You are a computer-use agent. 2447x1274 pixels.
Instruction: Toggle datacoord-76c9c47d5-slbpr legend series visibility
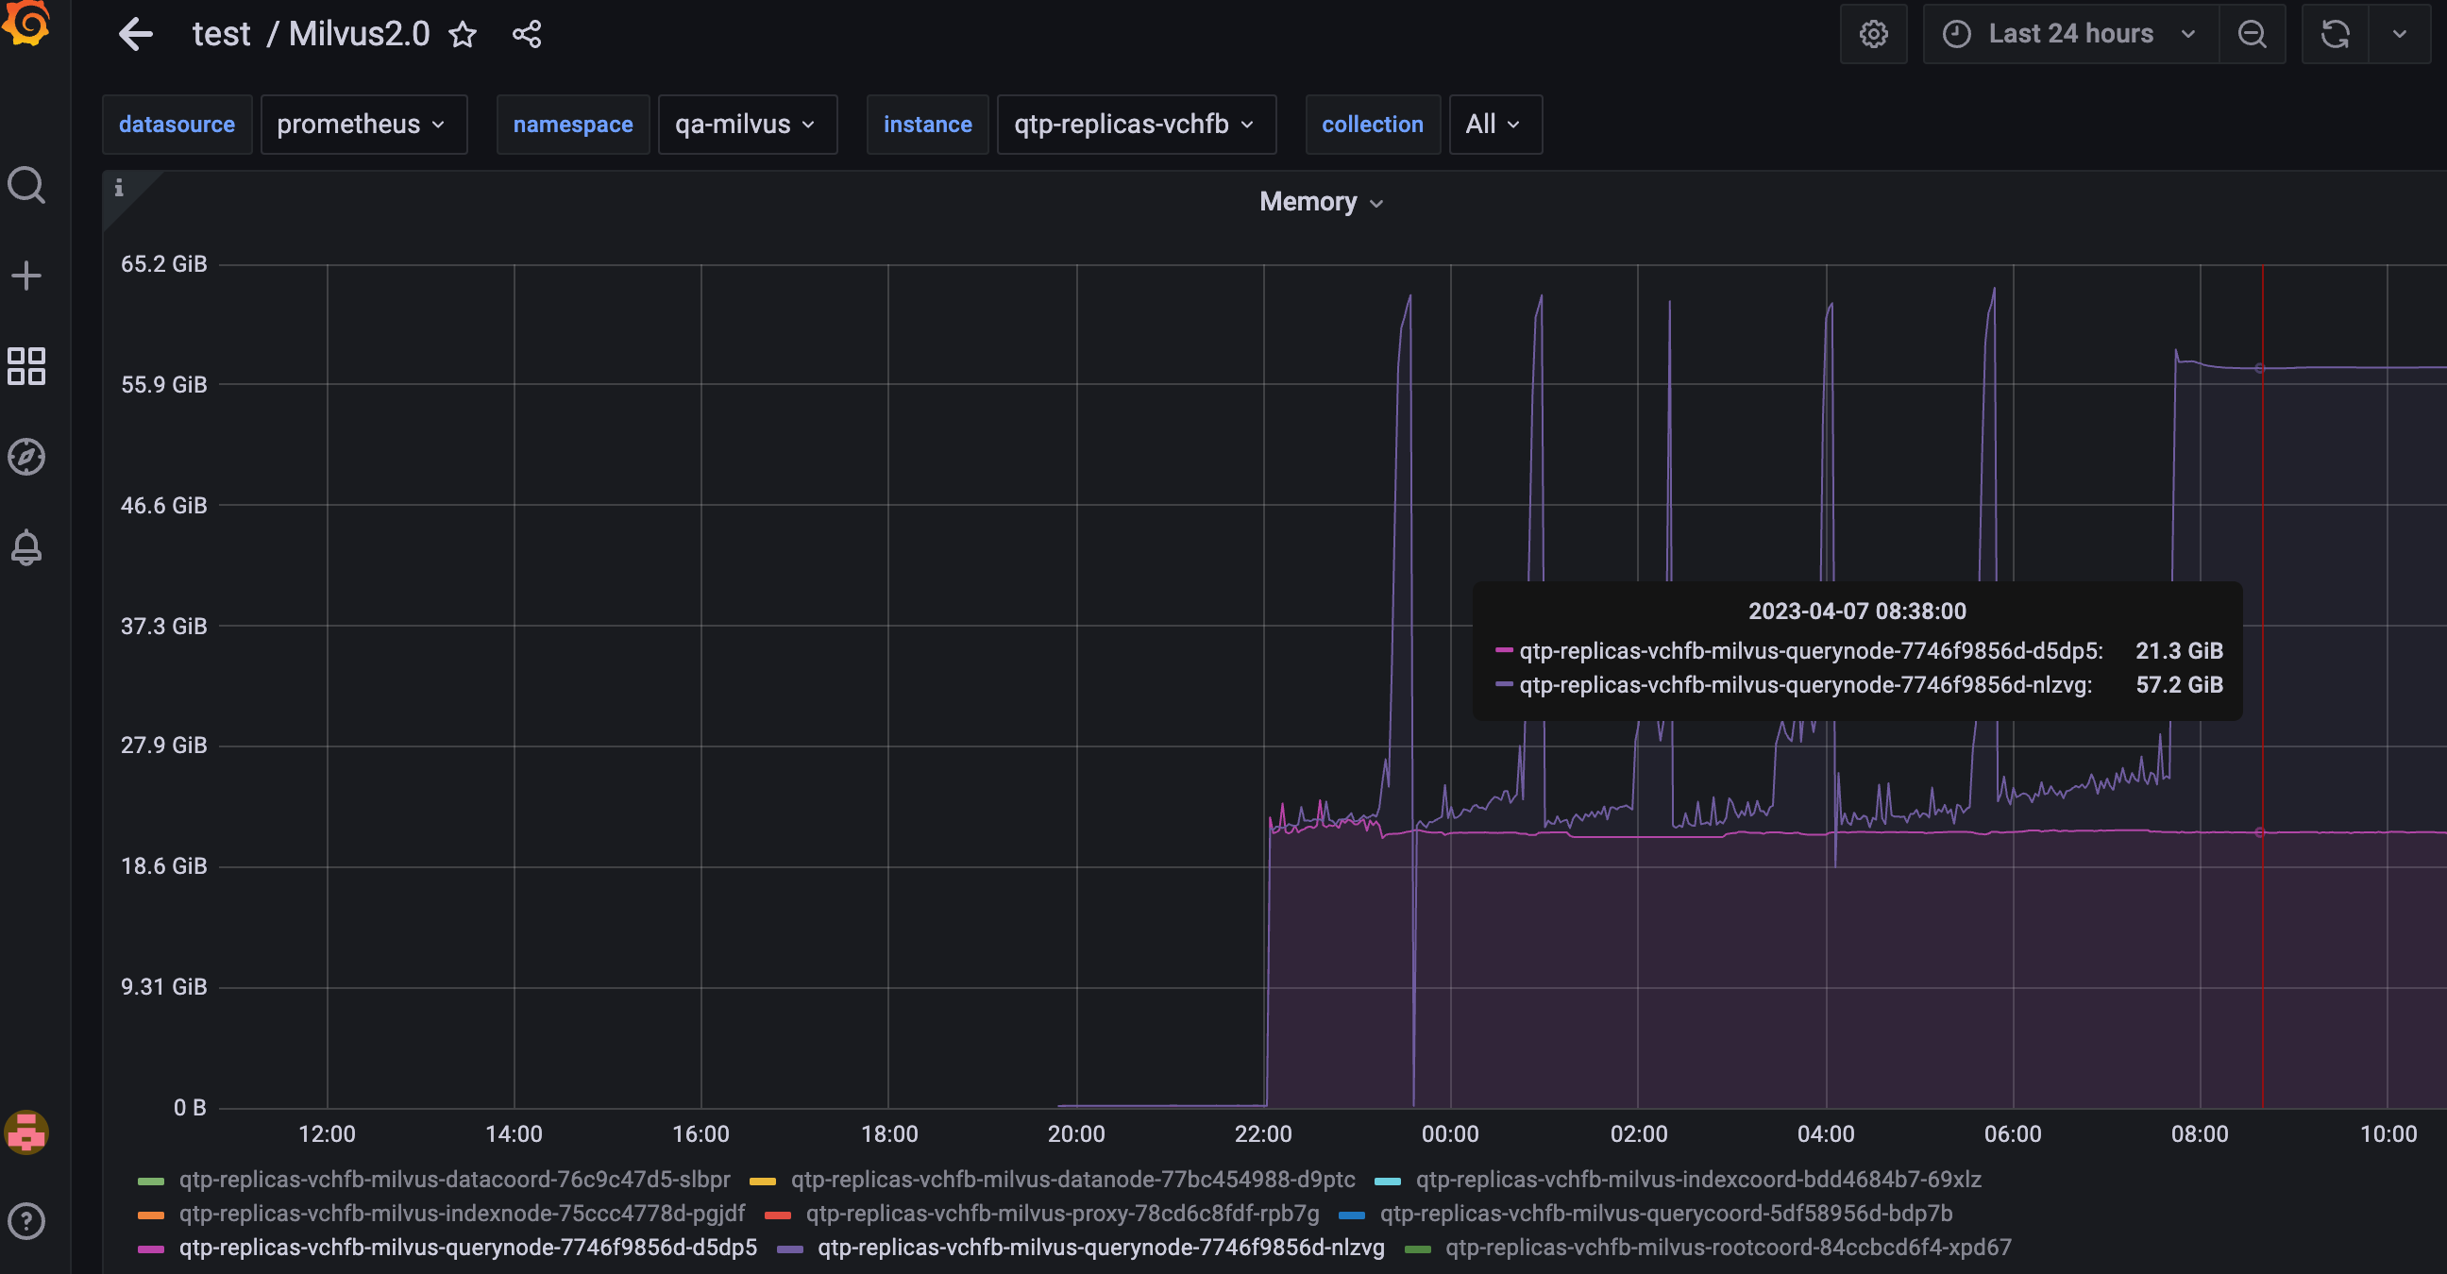tap(454, 1179)
